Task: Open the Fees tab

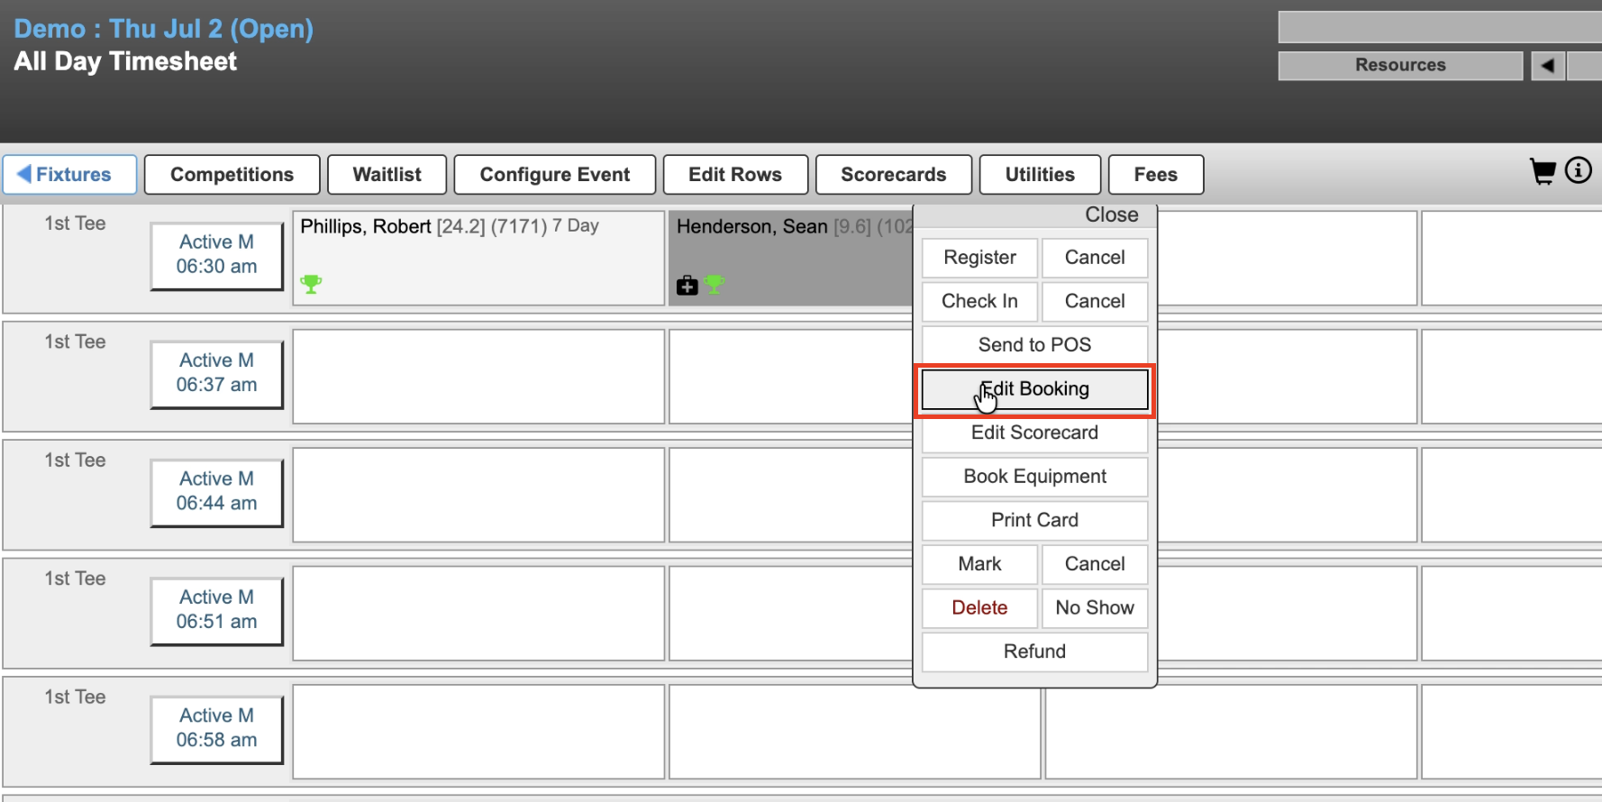Action: 1156,175
